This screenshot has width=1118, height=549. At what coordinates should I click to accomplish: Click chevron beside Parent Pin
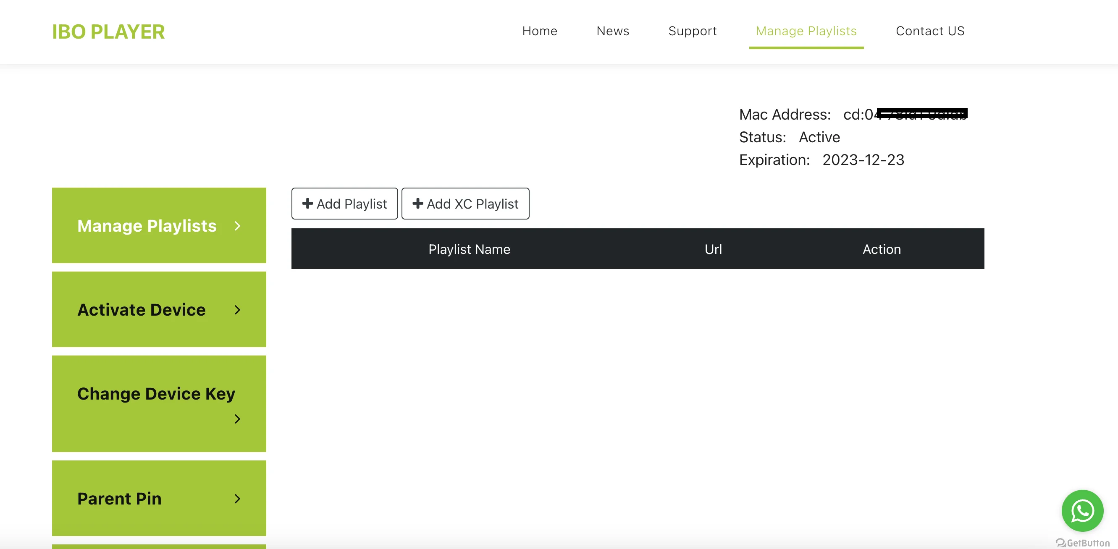pyautogui.click(x=237, y=499)
